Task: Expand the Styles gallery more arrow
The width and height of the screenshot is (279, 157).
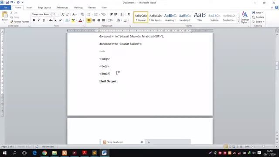Action: pos(238,21)
